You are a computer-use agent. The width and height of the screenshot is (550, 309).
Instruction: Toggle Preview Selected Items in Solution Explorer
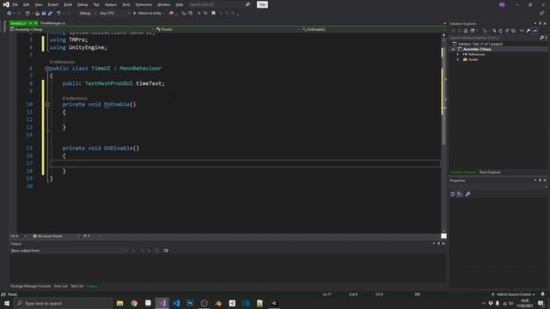tap(535, 31)
